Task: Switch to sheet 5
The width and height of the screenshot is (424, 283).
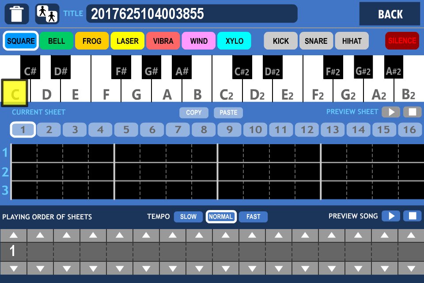Action: [x=126, y=130]
